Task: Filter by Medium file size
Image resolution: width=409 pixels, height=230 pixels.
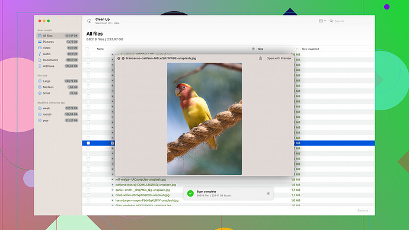Action: coord(58,87)
